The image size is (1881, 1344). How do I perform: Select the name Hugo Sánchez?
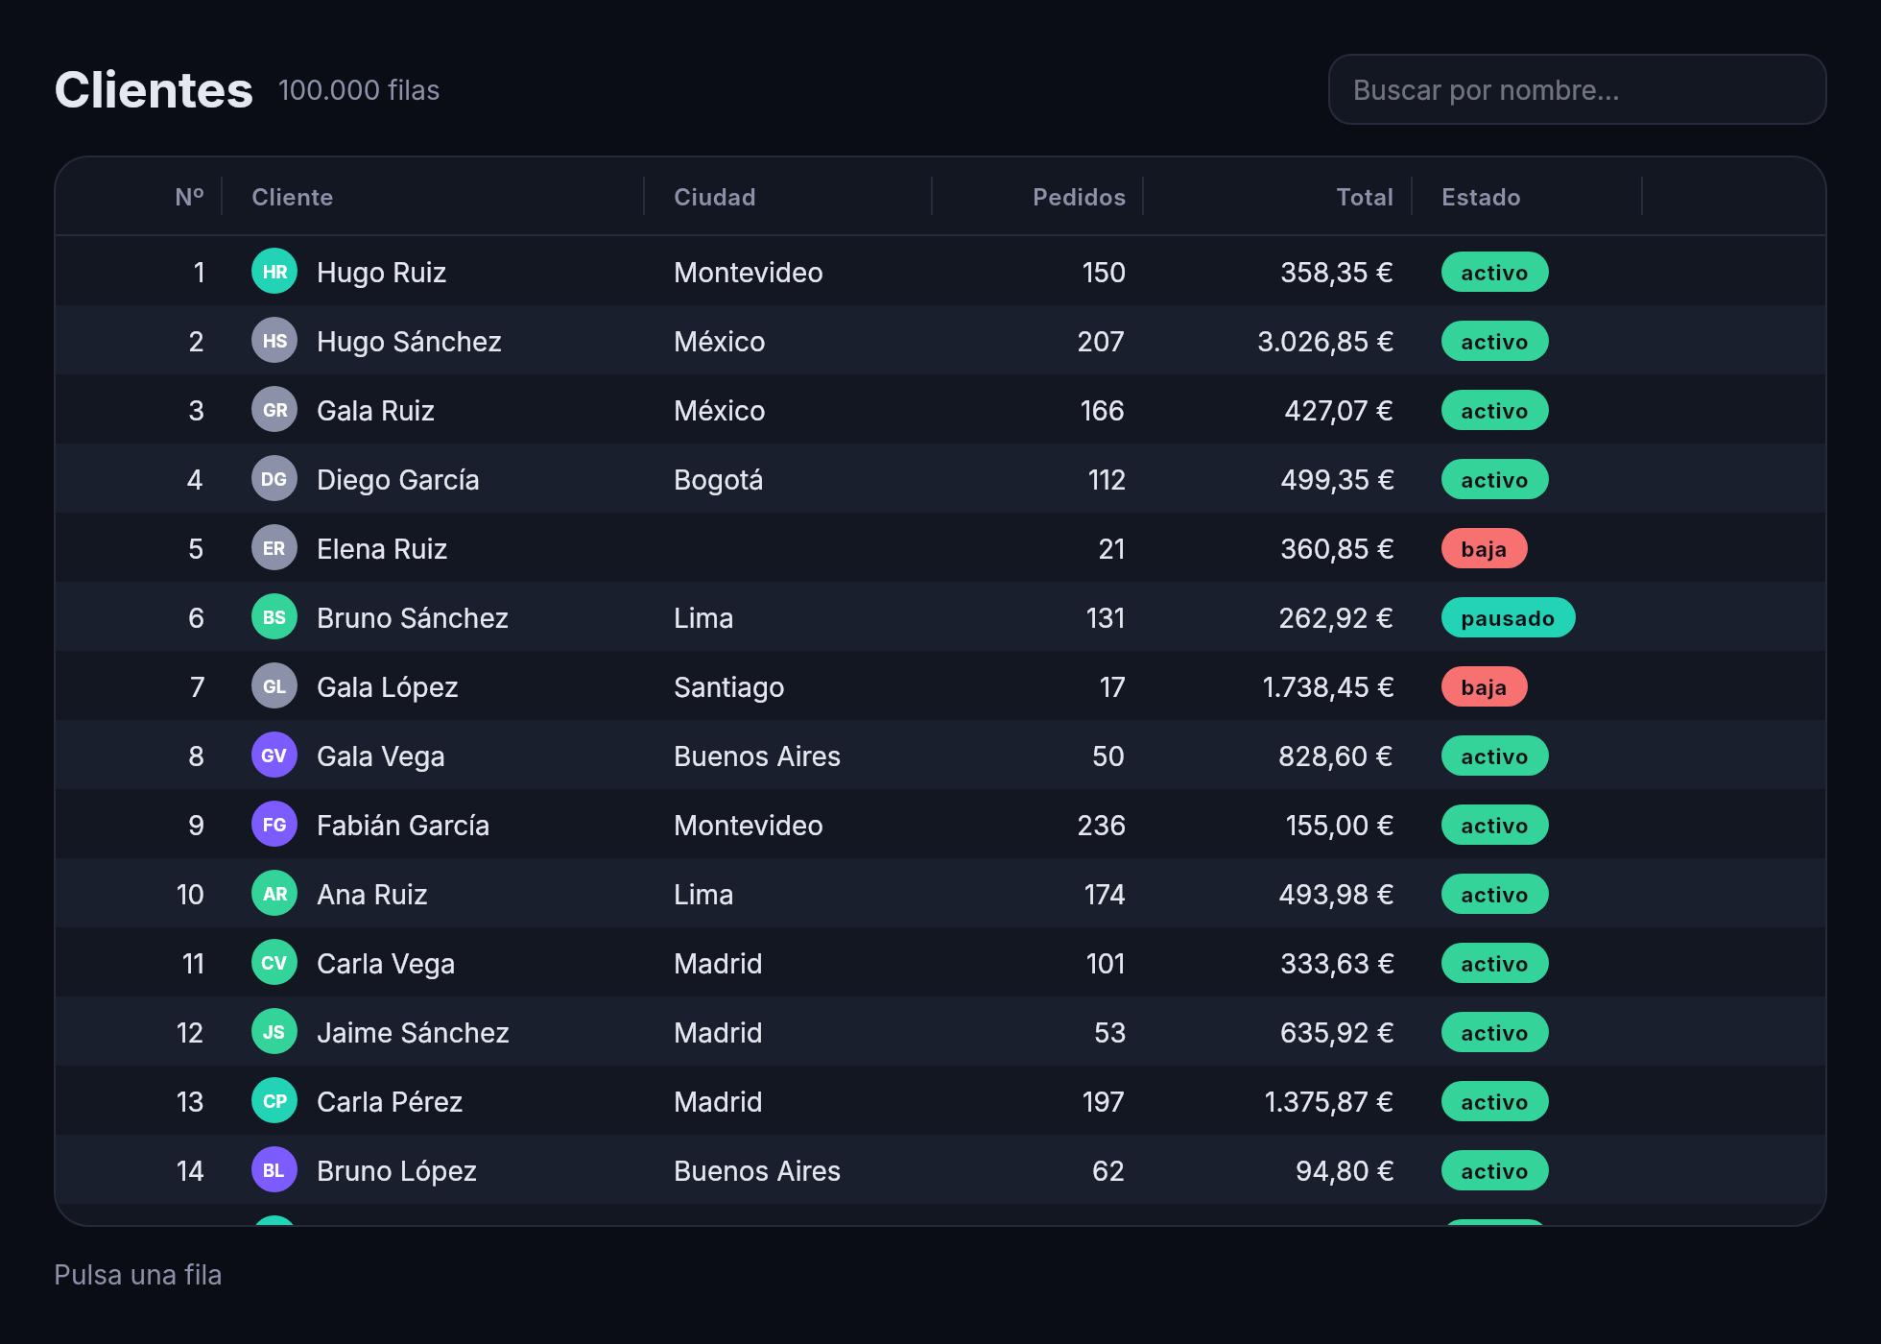(409, 341)
